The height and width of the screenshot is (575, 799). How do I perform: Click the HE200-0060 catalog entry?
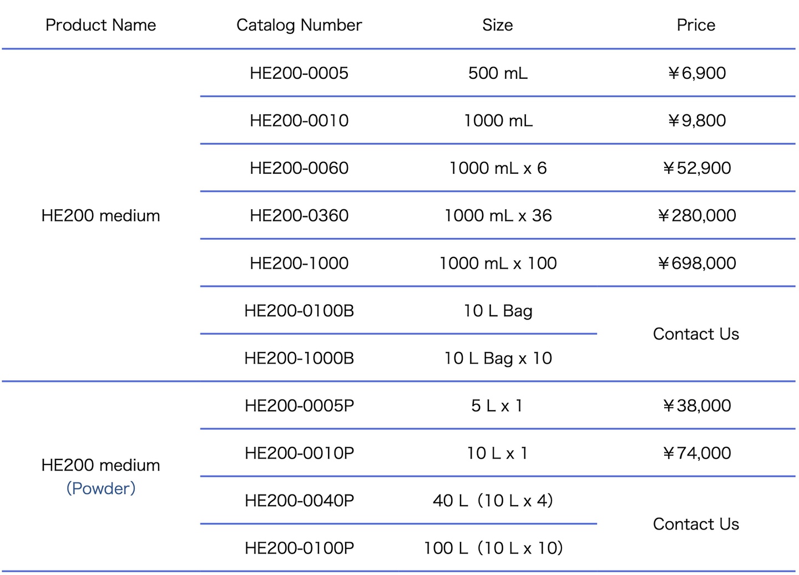[x=299, y=168]
